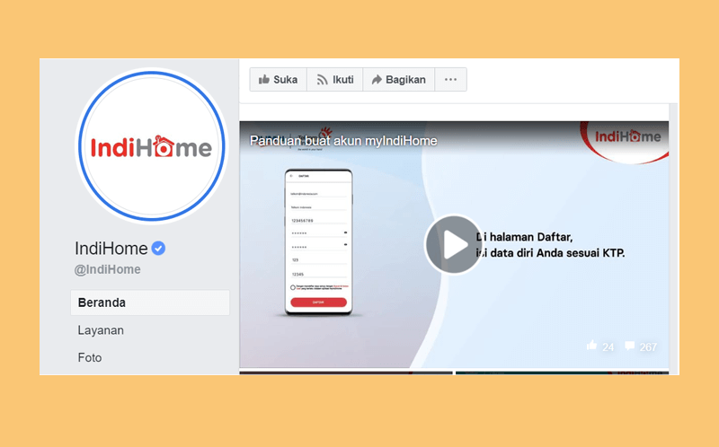Play the myIndiHome guide video
Screen dimensions: 719x447
pyautogui.click(x=453, y=244)
